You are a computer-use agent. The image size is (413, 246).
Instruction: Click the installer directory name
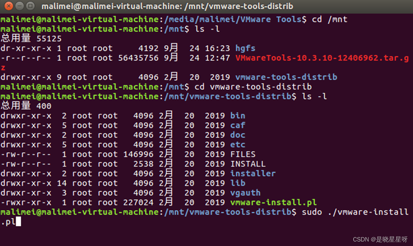coord(253,173)
